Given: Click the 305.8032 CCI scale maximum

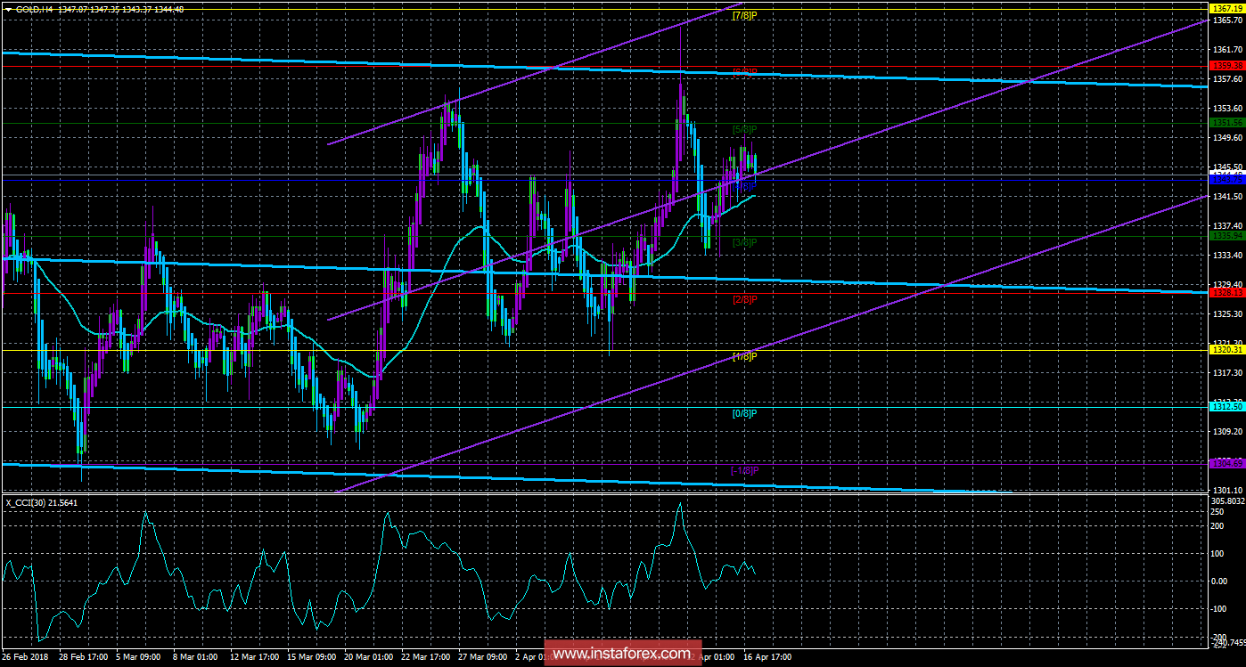Looking at the screenshot, I should [x=1227, y=500].
